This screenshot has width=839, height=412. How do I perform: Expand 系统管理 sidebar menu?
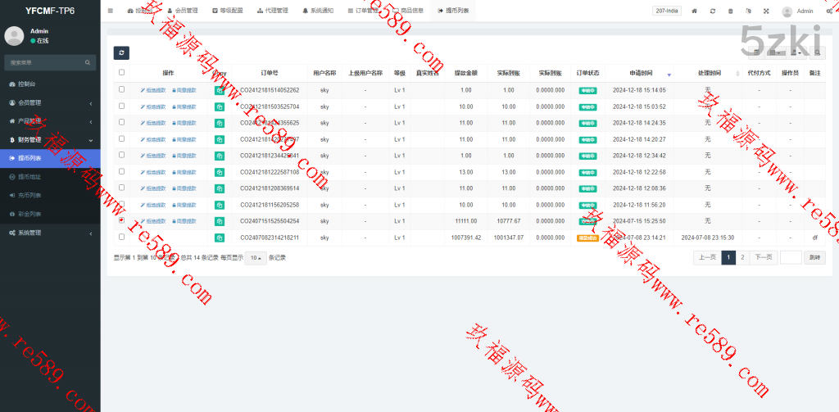click(x=49, y=233)
